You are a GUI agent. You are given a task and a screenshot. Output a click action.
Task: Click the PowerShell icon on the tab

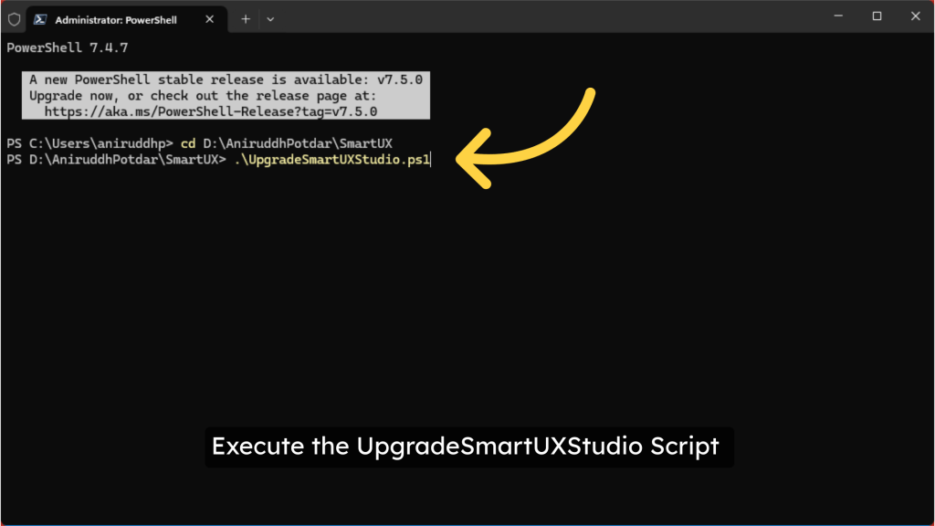pyautogui.click(x=41, y=19)
